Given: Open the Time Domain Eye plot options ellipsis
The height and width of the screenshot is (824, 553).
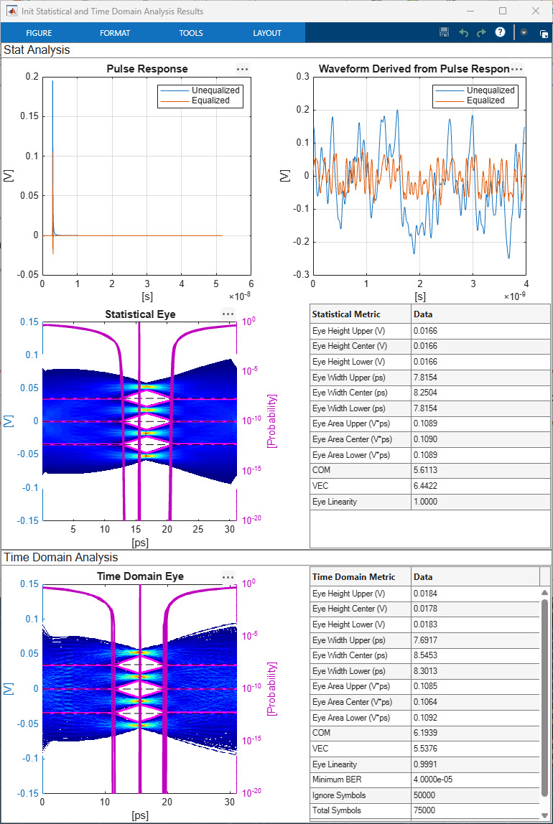Looking at the screenshot, I should [x=228, y=577].
